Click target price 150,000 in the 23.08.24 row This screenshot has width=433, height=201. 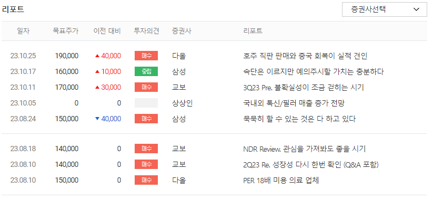pos(66,119)
